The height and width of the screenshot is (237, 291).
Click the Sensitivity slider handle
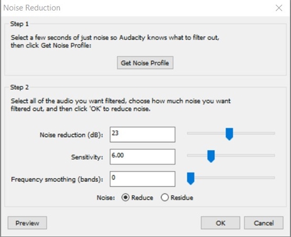pos(211,156)
